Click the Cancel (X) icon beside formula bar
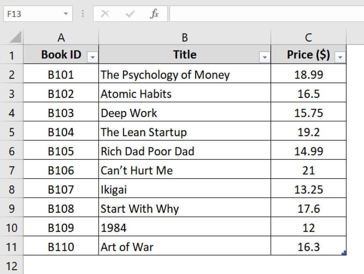 pos(105,14)
